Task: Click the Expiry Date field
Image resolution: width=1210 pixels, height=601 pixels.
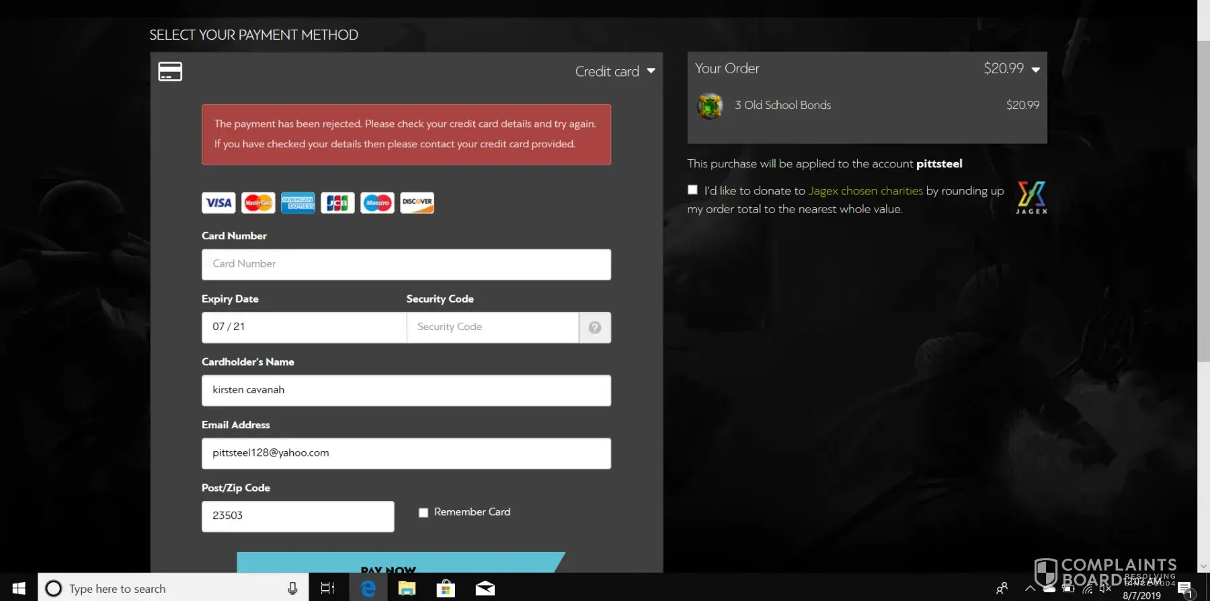Action: coord(304,327)
